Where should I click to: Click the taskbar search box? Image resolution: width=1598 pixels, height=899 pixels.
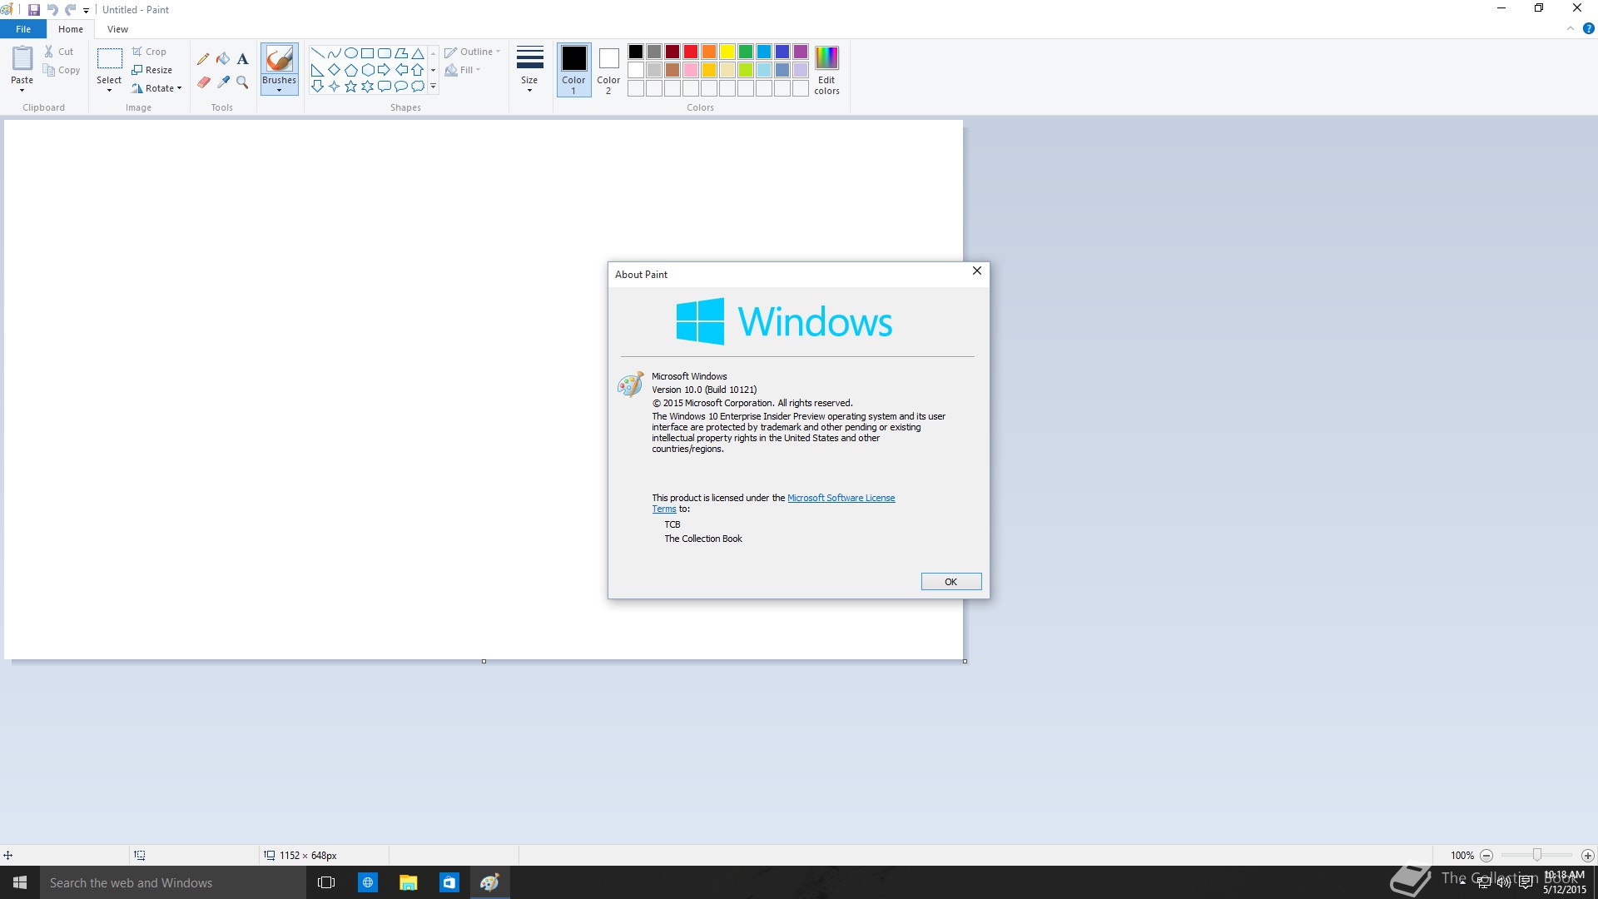[x=173, y=882]
